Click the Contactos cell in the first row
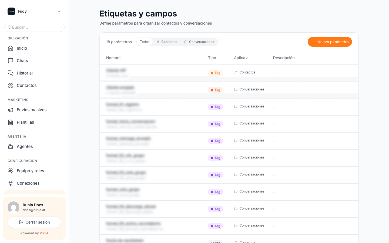 (x=245, y=72)
